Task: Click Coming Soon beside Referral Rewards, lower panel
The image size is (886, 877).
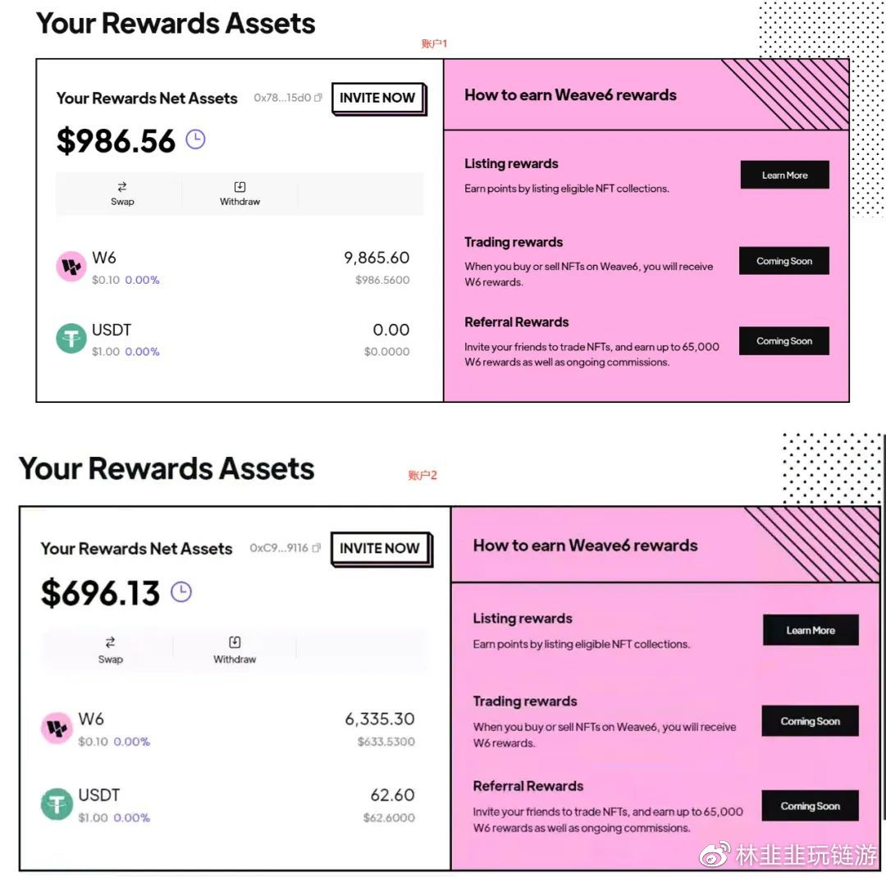Action: [811, 806]
